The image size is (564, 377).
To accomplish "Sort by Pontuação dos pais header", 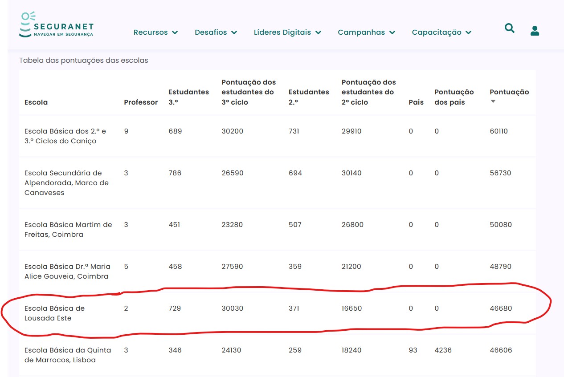I will (454, 97).
